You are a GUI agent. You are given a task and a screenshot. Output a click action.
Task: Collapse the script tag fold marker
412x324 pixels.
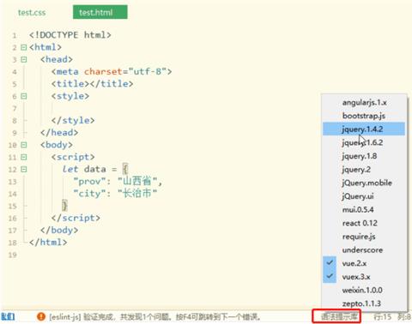click(x=24, y=157)
